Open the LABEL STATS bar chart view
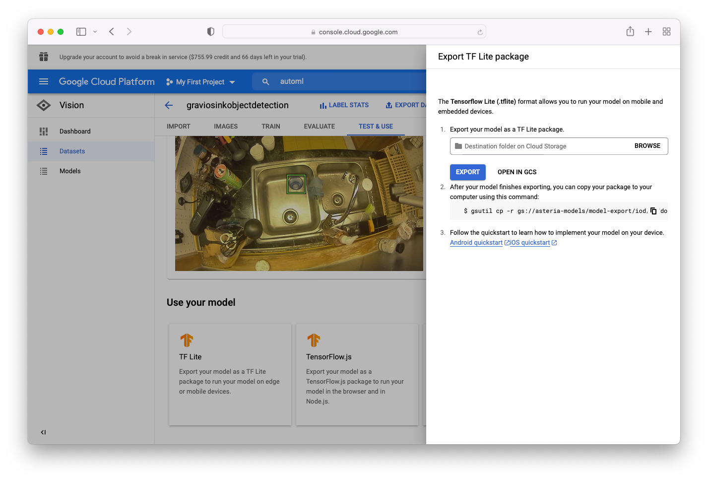This screenshot has width=708, height=481. [x=344, y=105]
